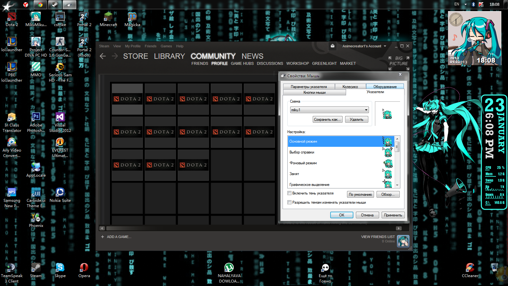Image resolution: width=508 pixels, height=286 pixels.
Task: Open Portal 2 (Koon) shortcut
Action: click(84, 47)
